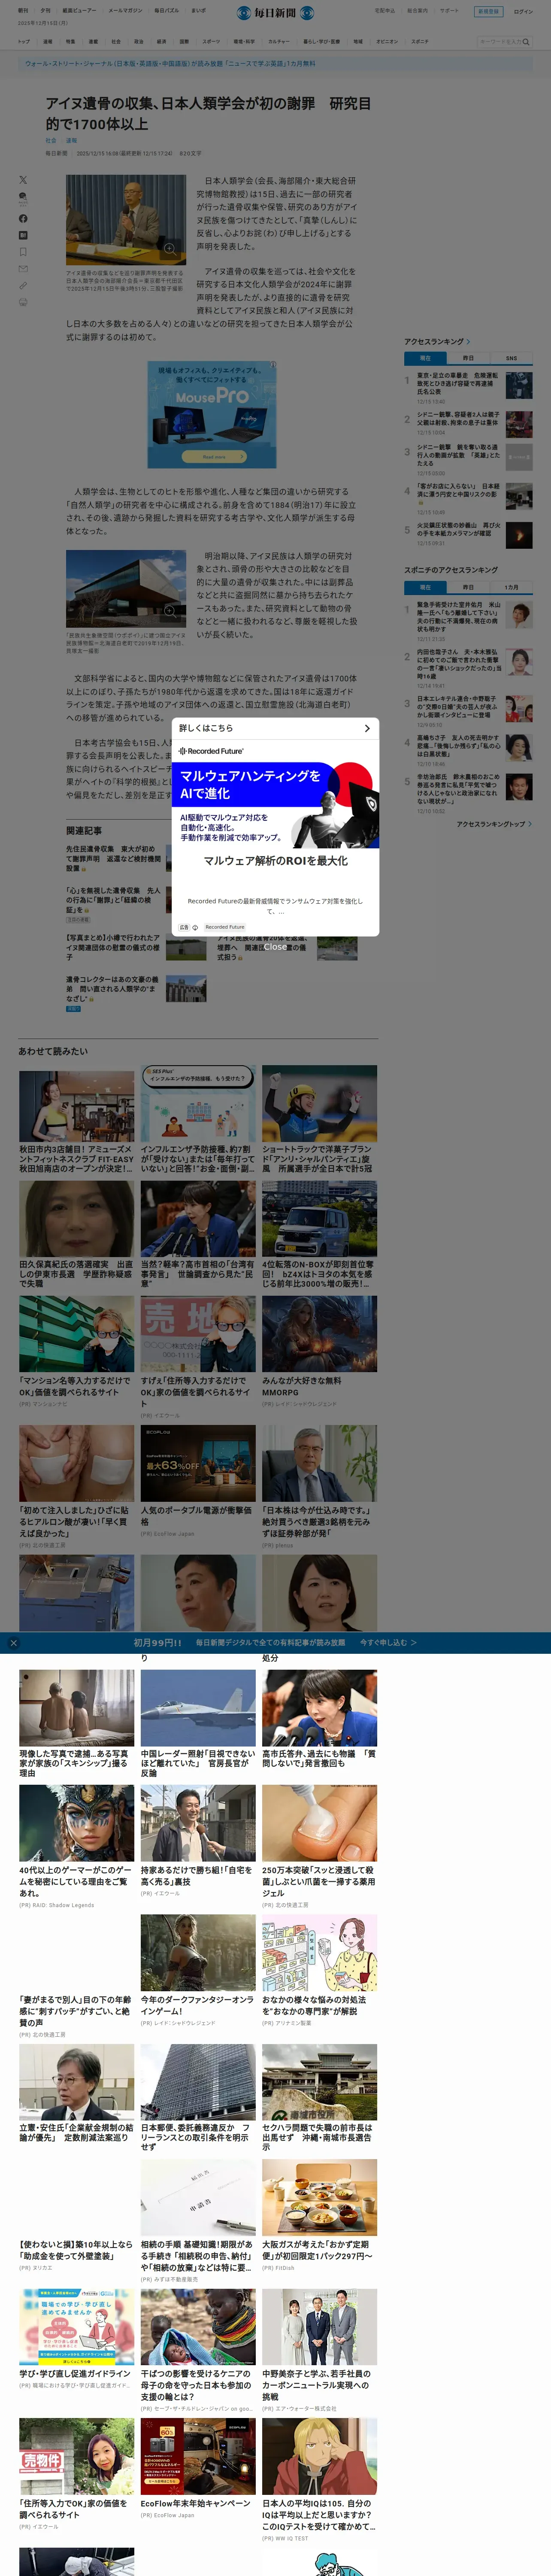This screenshot has width=551, height=2576.
Task: Open Mainichi Shimbun logo home
Action: pyautogui.click(x=275, y=13)
